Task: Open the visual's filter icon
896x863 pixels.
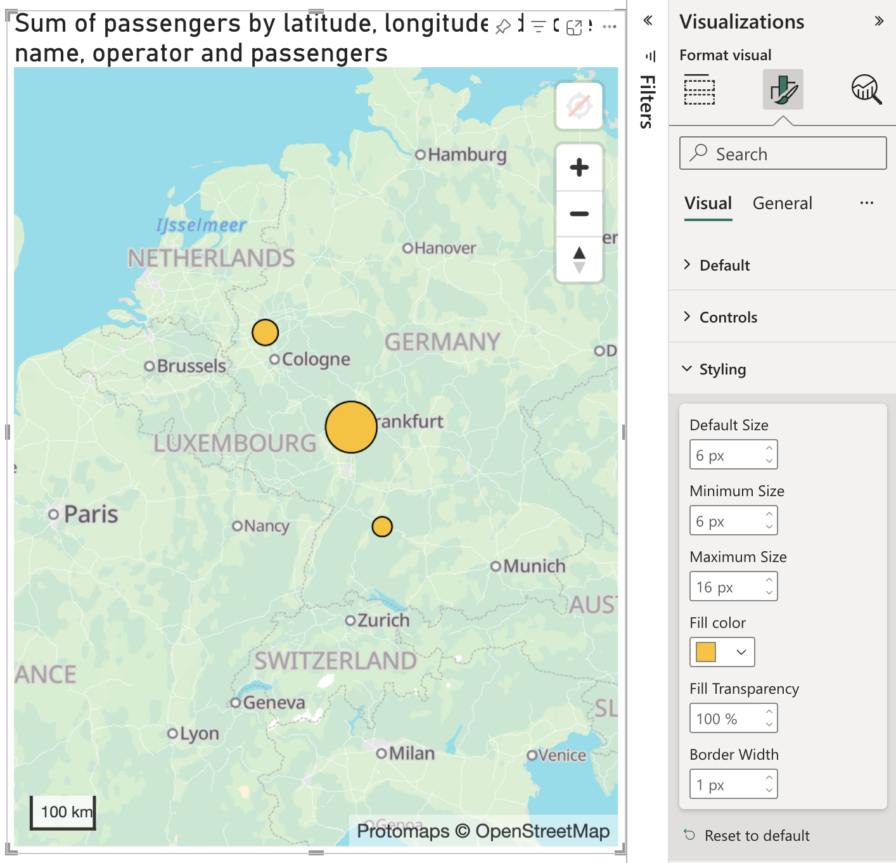Action: 538,27
